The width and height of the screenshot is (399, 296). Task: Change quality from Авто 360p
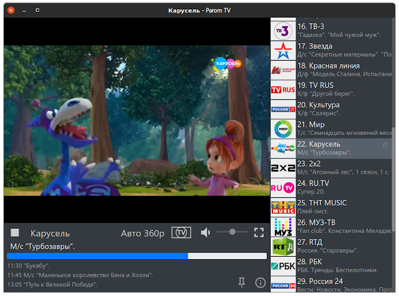pos(143,234)
